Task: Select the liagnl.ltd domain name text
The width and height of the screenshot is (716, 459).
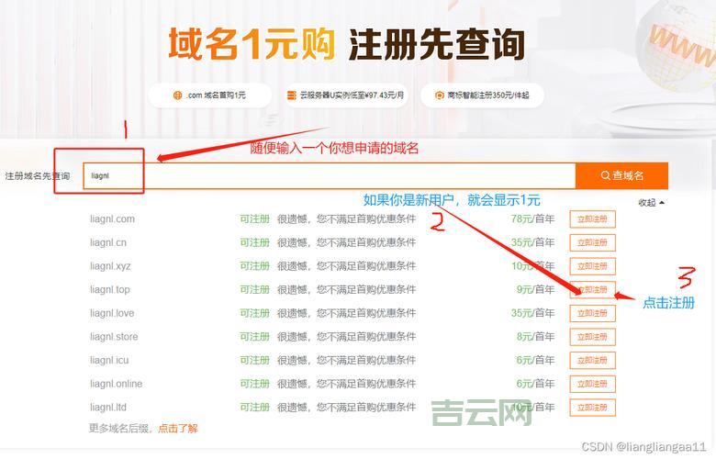Action: [x=108, y=408]
